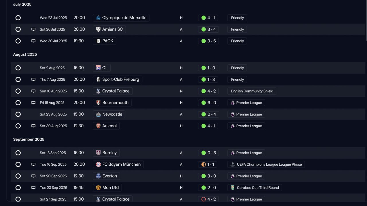367x206 pixels.
Task: Select the radio circle for Bournemouth match
Action: [x=18, y=103]
